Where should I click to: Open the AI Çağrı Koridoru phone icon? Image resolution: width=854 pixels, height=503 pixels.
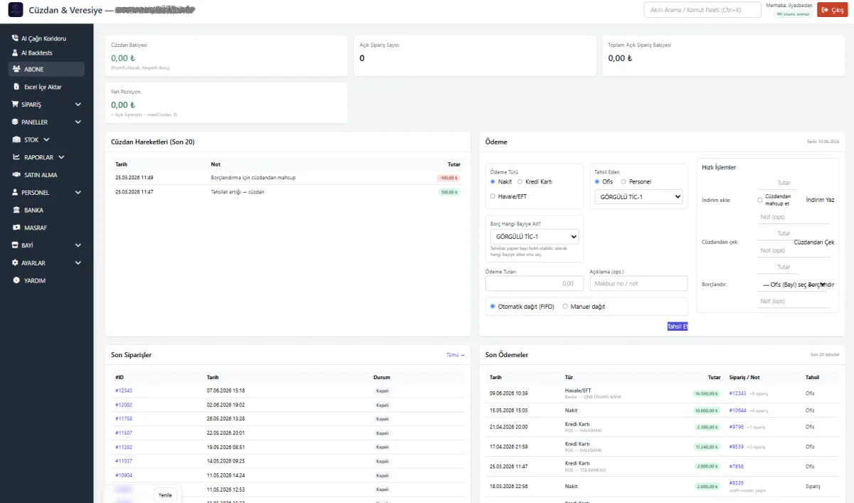16,38
